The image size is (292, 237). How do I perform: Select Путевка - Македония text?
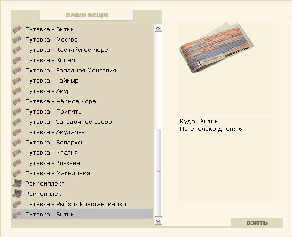point(58,173)
